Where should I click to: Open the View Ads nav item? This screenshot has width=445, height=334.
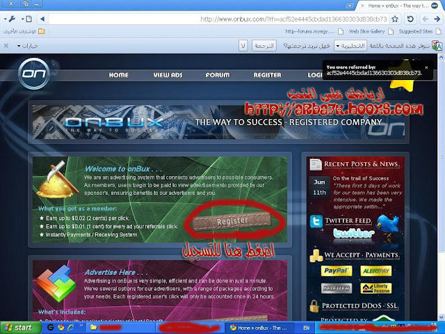click(168, 75)
